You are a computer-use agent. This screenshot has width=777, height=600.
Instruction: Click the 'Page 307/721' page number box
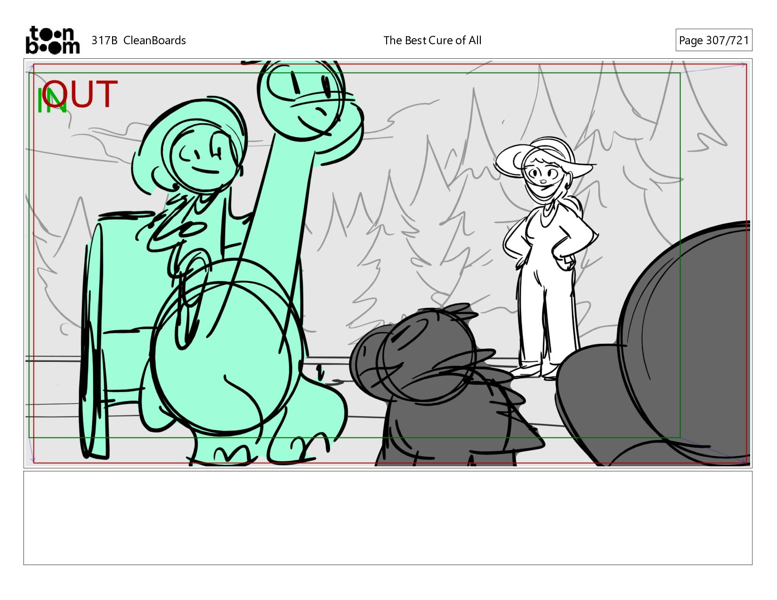713,40
